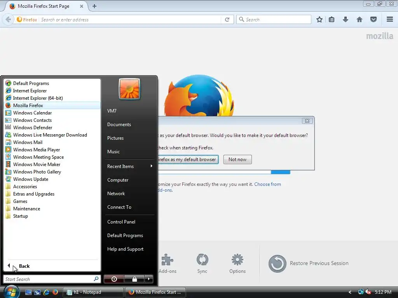
Task: Open Windows Media Player
Action: [x=52, y=149]
